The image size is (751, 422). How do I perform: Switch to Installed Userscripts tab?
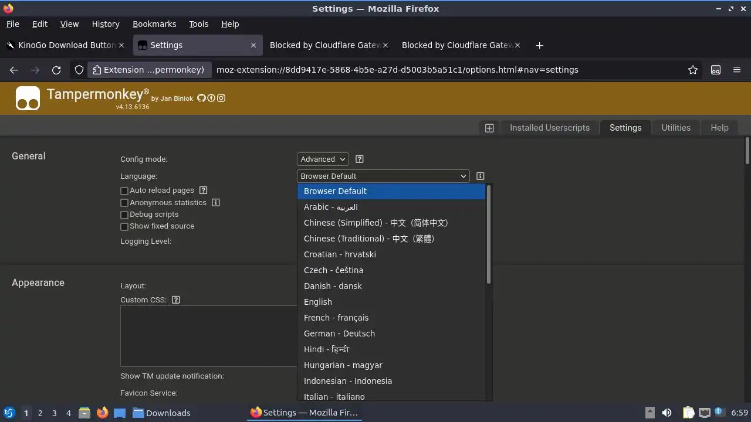coord(550,128)
